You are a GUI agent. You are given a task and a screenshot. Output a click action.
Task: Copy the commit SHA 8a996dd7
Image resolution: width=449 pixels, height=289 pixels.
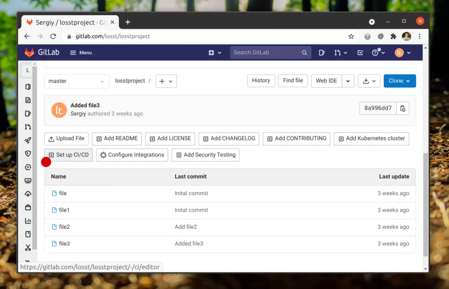[403, 108]
